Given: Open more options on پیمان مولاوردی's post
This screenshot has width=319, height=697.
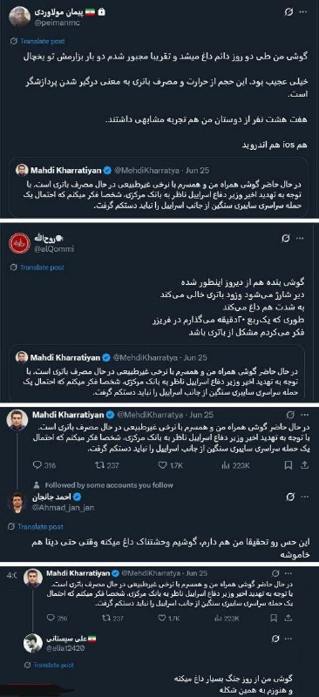Looking at the screenshot, I should pyautogui.click(x=305, y=13).
